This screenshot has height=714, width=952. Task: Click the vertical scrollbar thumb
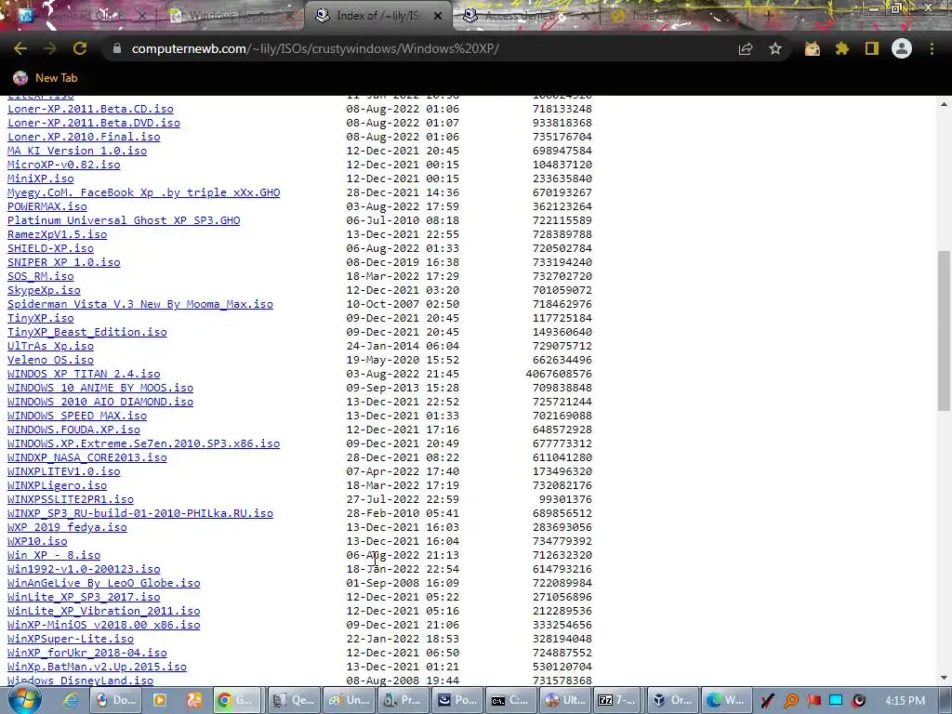pos(944,331)
